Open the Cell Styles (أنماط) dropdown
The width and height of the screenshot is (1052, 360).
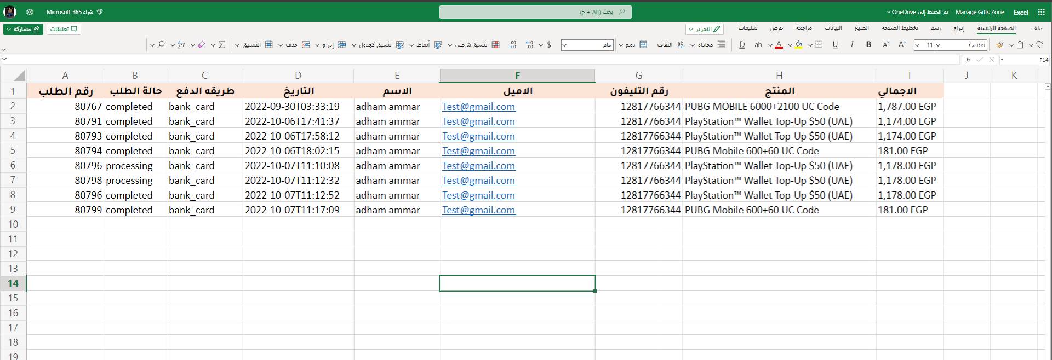(411, 45)
